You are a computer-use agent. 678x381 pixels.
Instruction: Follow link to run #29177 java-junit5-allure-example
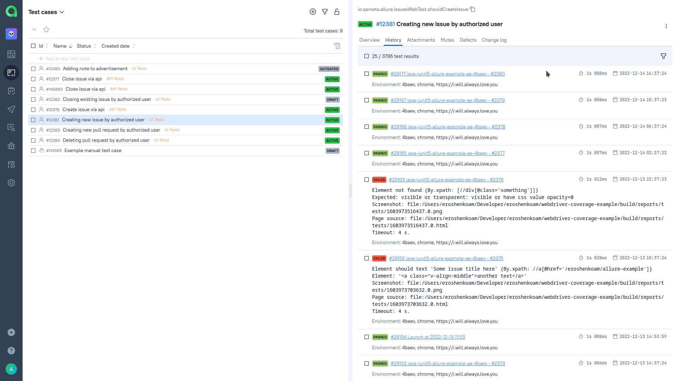(x=448, y=74)
